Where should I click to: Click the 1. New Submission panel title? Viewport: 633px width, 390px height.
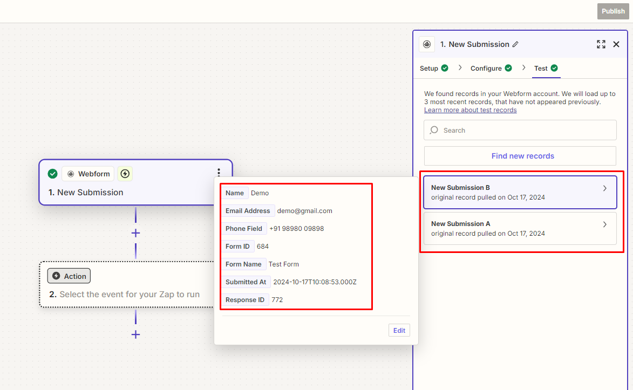coord(475,44)
